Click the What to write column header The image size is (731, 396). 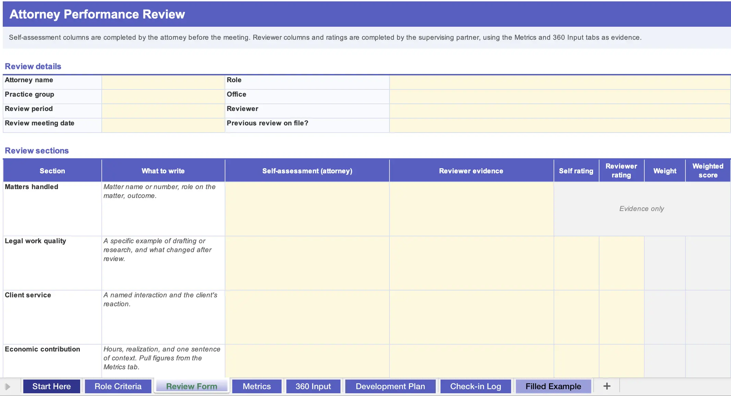click(x=163, y=171)
